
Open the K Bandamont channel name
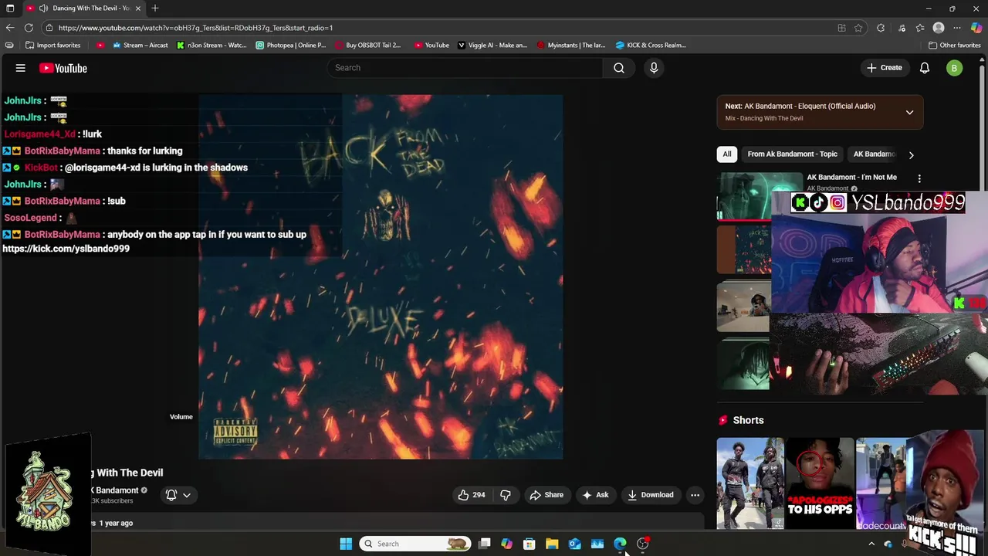pyautogui.click(x=114, y=490)
